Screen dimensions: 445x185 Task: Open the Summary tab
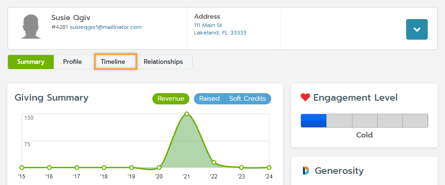31,62
